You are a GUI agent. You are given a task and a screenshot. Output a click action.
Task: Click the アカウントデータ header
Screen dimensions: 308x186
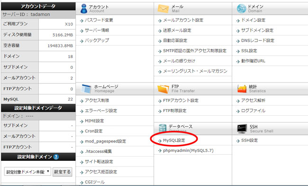[x=38, y=6]
